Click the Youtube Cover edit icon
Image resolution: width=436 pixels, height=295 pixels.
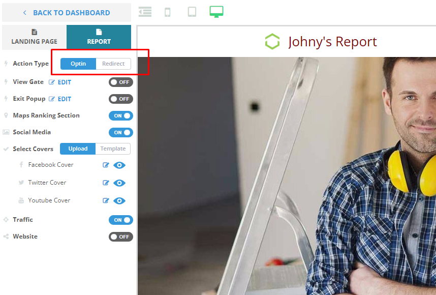[x=106, y=200]
